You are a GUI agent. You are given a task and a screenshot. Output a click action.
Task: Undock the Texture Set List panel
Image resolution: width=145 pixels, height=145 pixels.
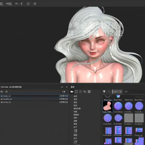coord(62,87)
